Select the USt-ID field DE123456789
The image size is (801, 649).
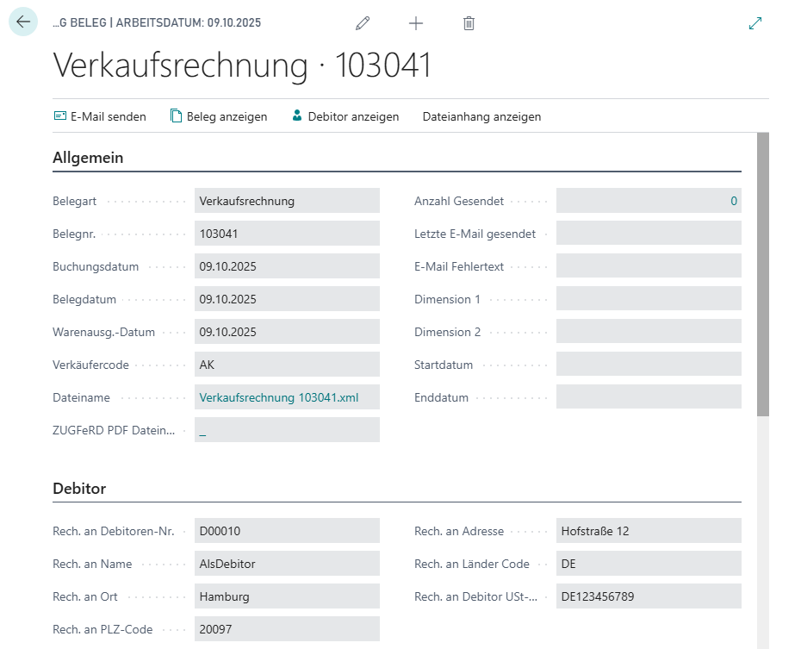point(648,596)
